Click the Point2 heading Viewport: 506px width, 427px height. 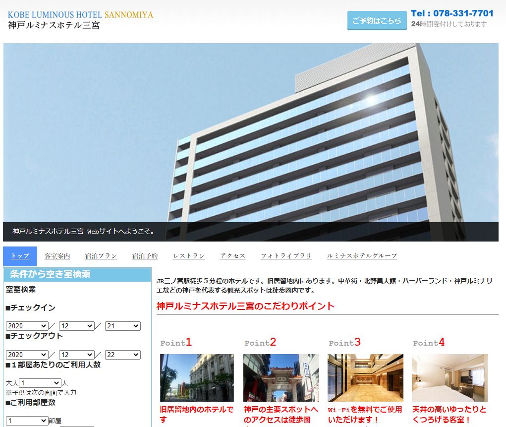point(260,342)
